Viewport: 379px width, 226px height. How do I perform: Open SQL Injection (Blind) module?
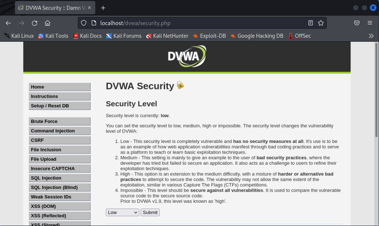(x=60, y=187)
